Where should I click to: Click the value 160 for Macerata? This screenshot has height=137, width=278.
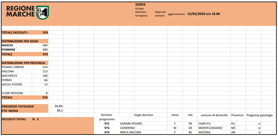45,76
